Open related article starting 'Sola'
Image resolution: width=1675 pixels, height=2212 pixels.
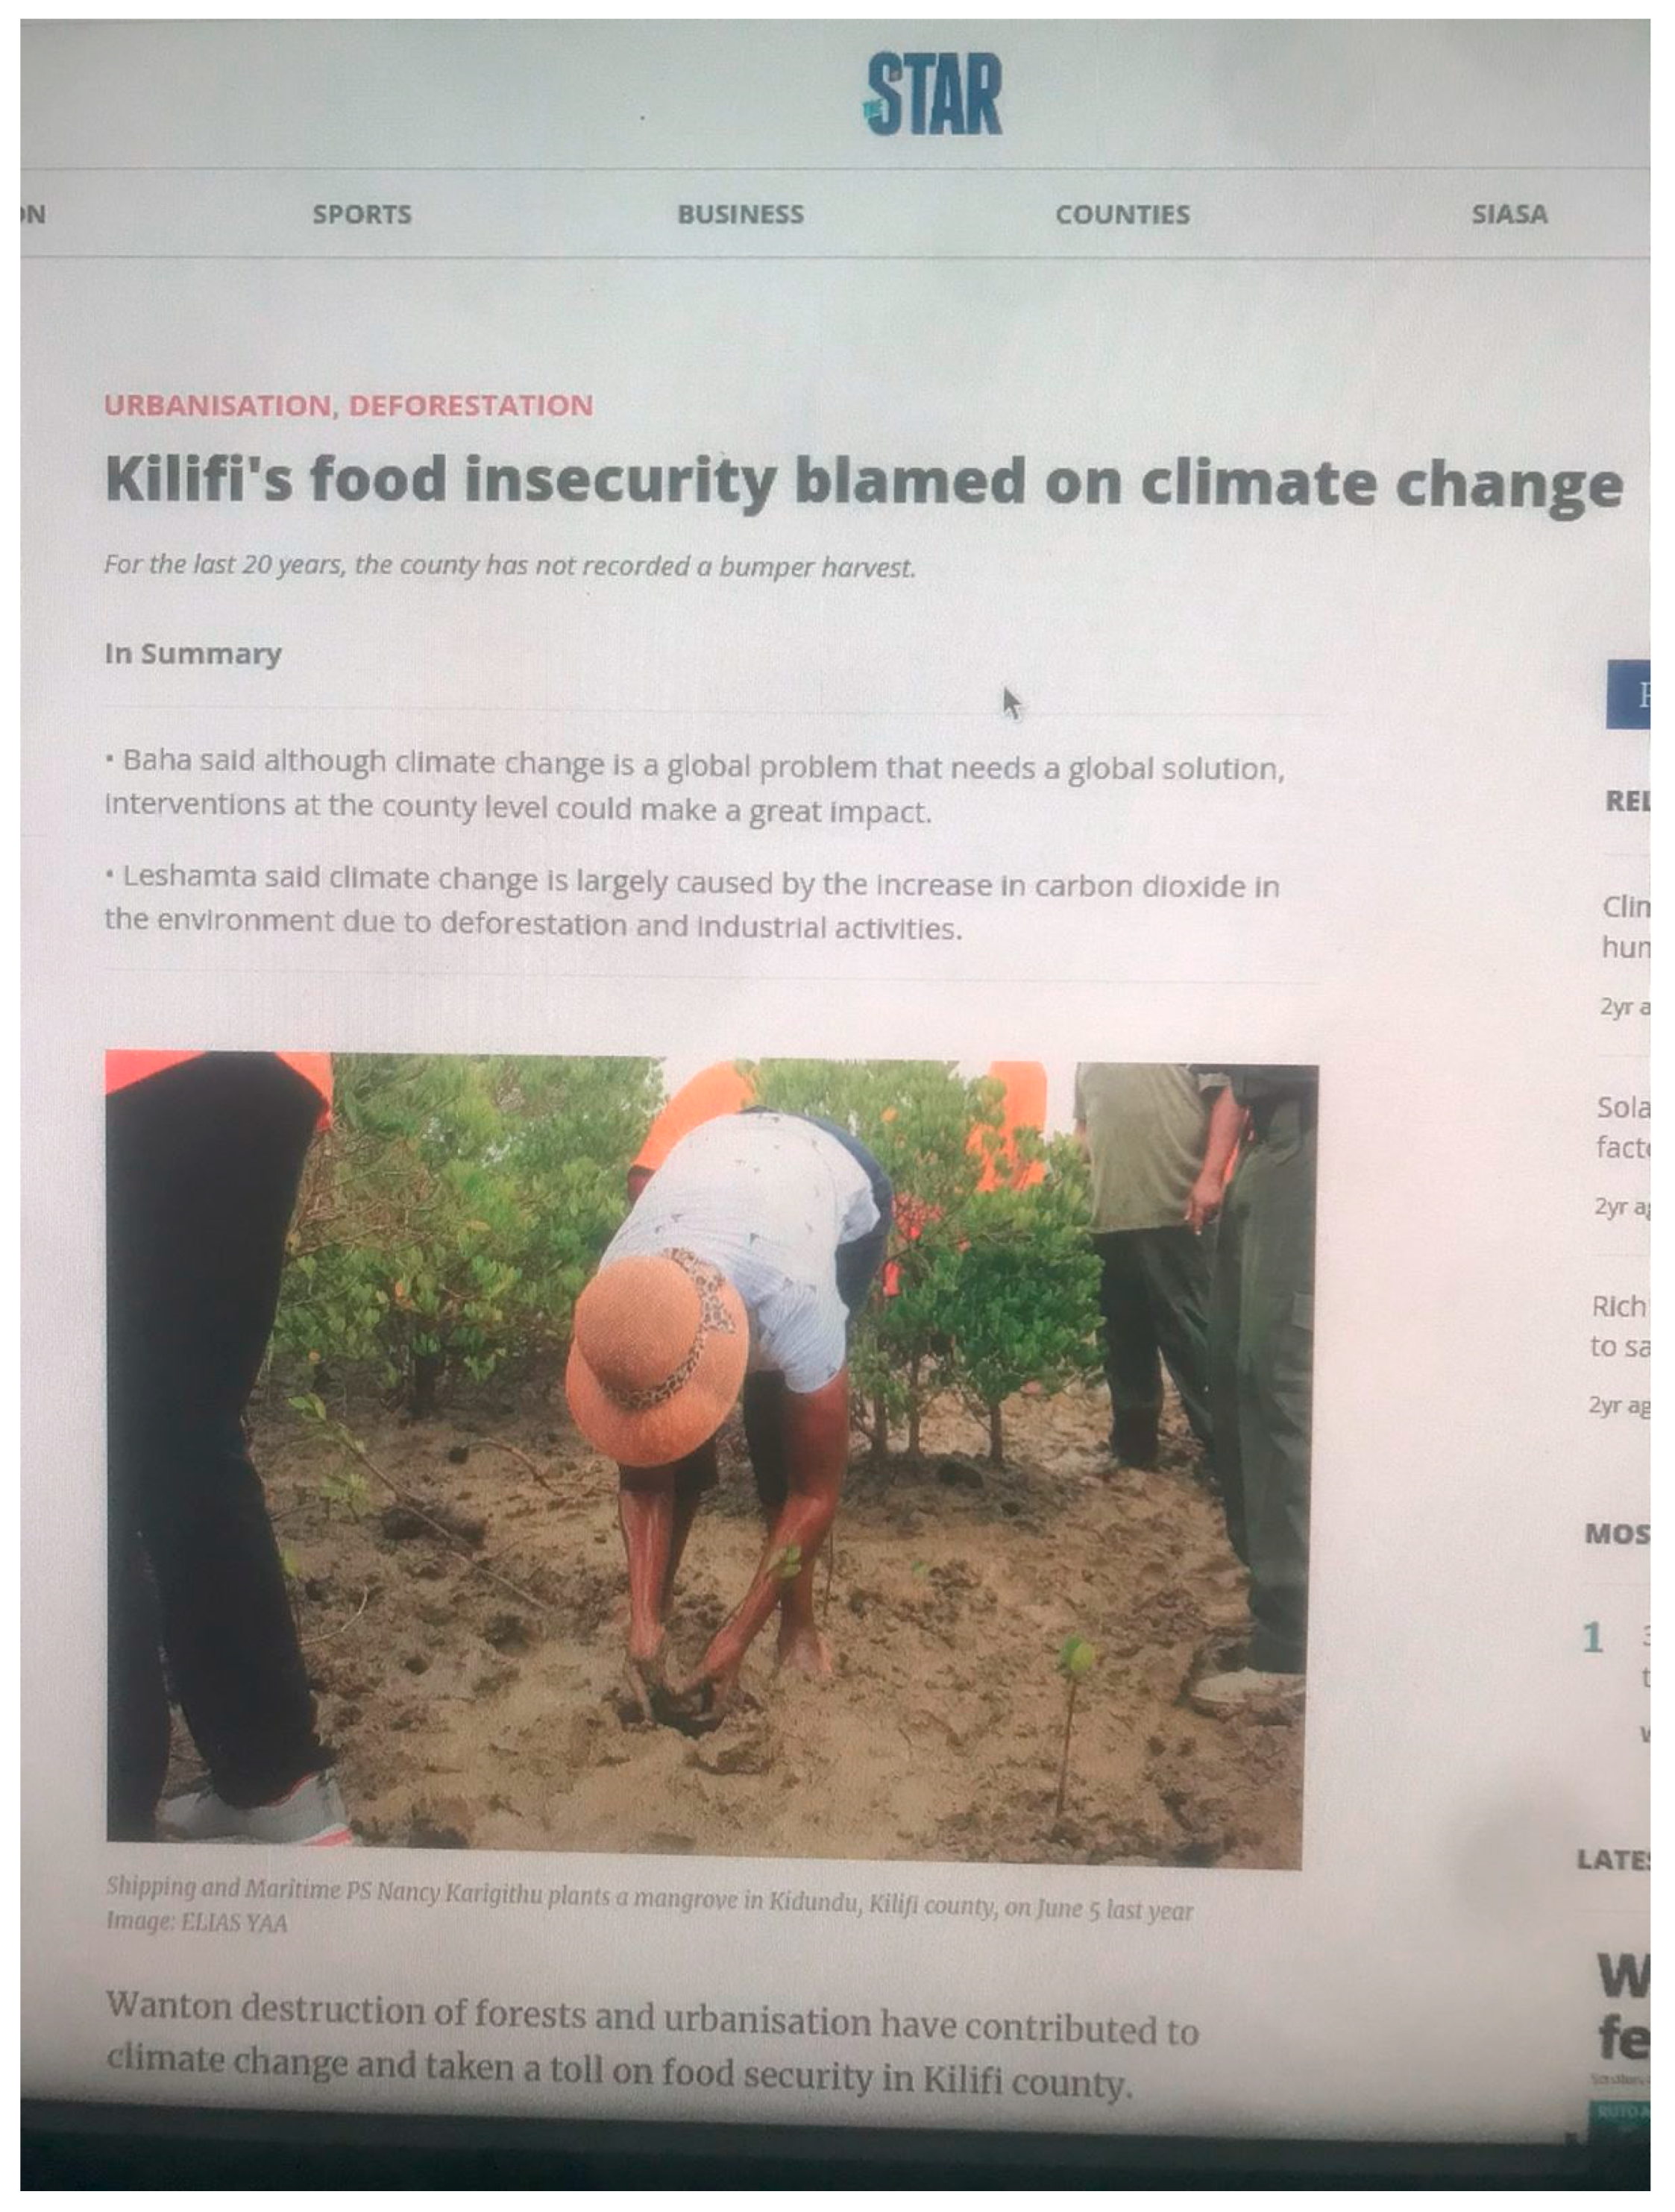click(x=1623, y=1127)
